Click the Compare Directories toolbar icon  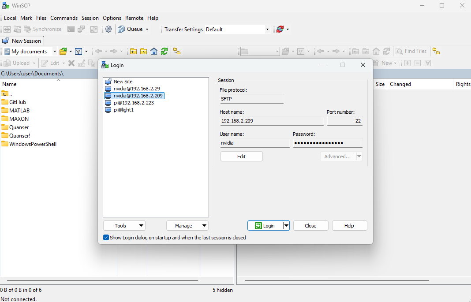coord(7,29)
